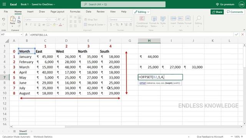The width and height of the screenshot is (246, 138).
Task: Apply the red font color
Action: pyautogui.click(x=60, y=25)
